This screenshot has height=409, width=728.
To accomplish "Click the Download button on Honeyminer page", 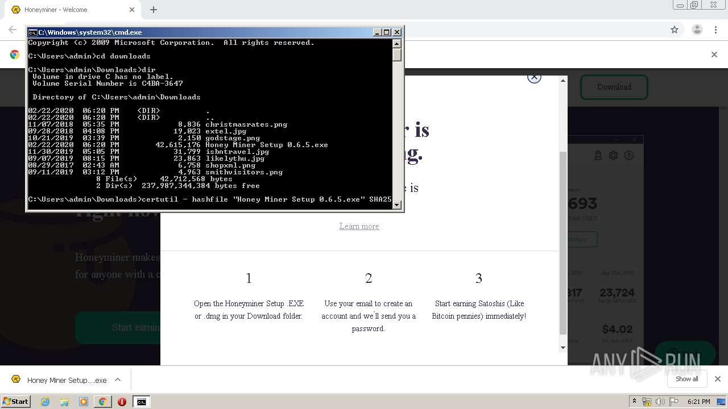I will (x=614, y=87).
